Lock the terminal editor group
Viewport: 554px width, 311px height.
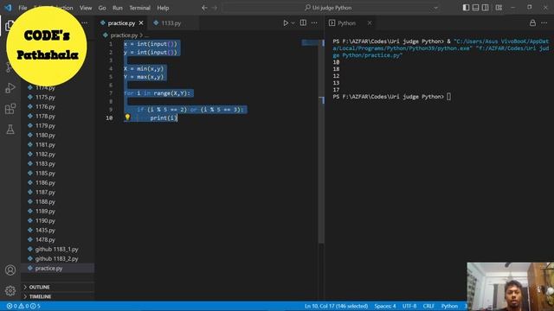pyautogui.click(x=532, y=23)
